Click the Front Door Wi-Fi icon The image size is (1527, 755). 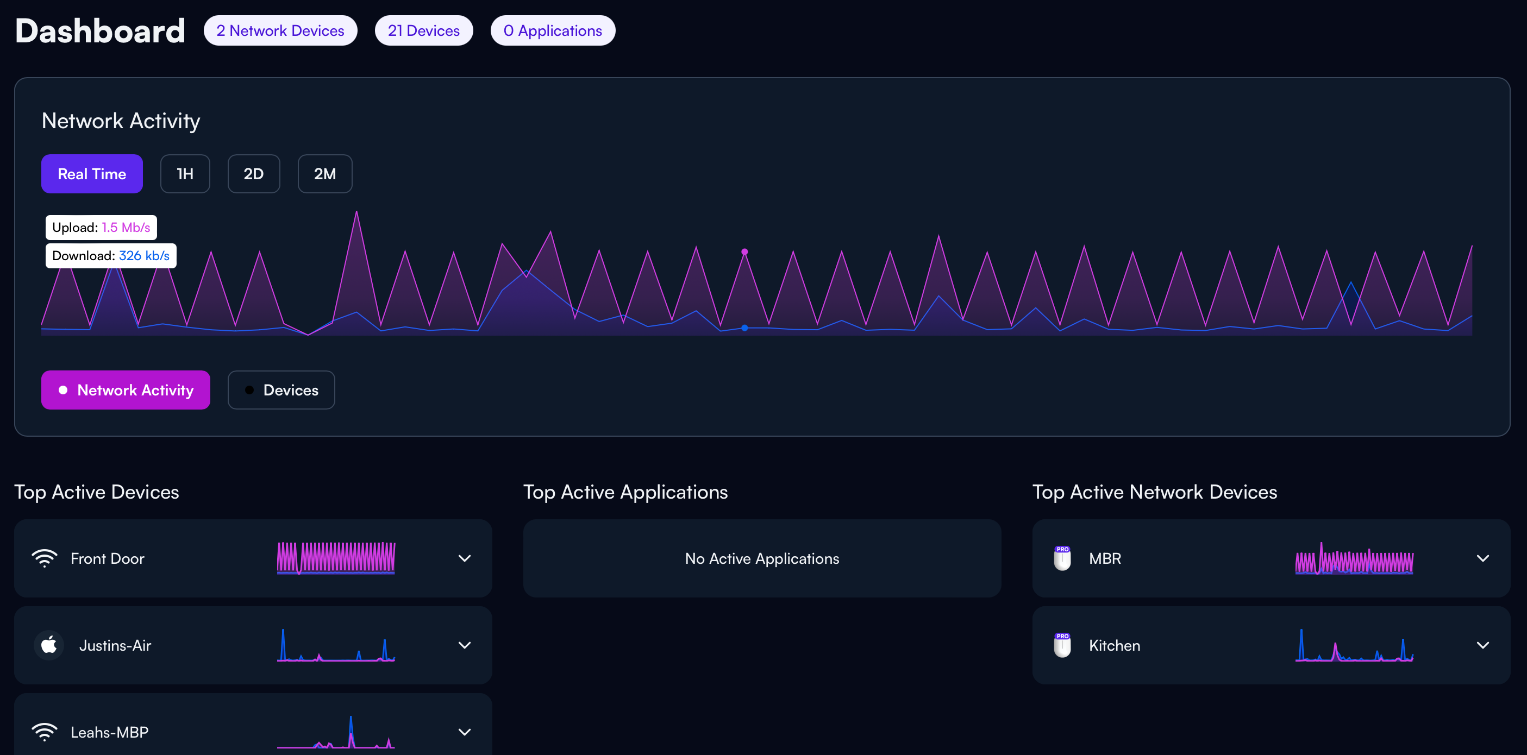tap(45, 558)
